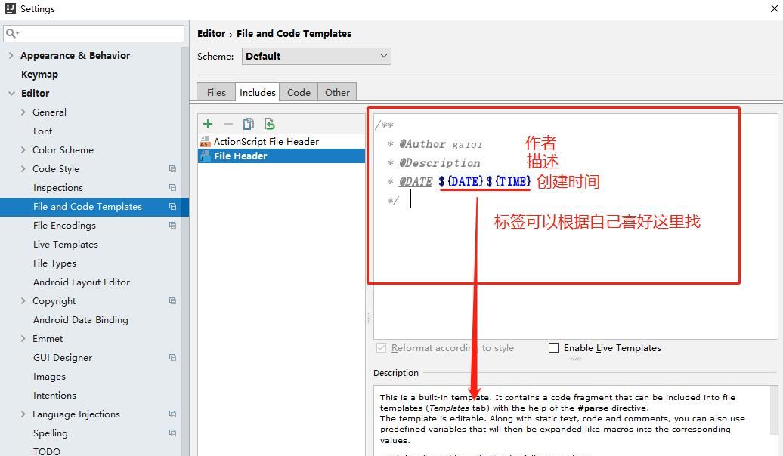Screen dimensions: 783x456
Task: Expand Appearance & Behavior section
Action: [11, 55]
